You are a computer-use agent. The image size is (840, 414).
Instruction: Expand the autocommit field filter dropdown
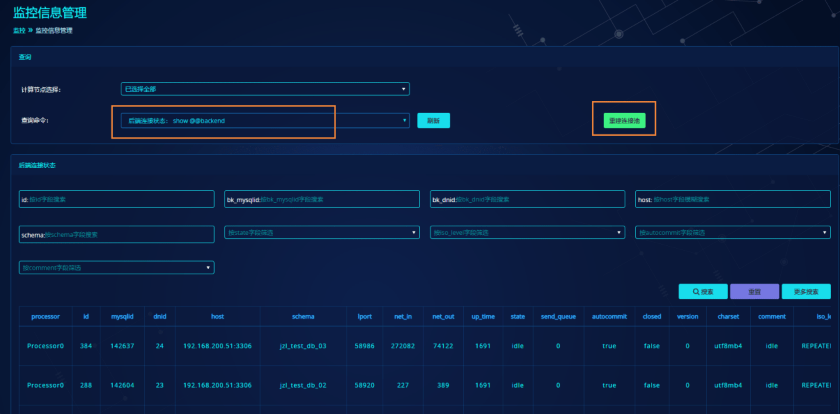pos(732,232)
